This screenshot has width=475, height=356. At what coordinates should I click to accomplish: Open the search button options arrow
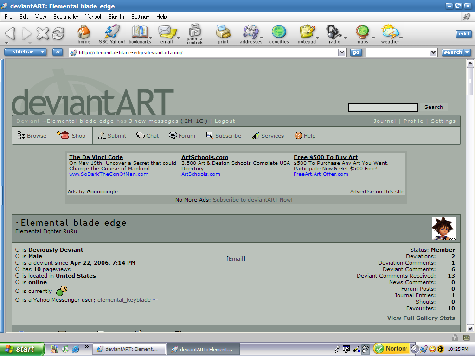tap(468, 52)
